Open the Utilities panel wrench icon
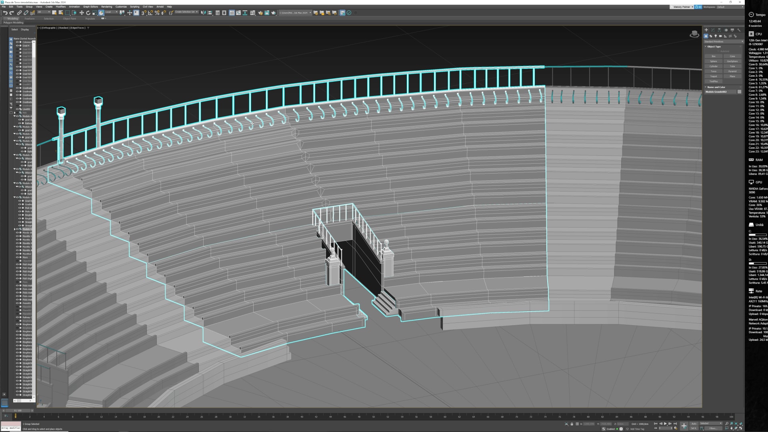The image size is (768, 432). point(739,30)
